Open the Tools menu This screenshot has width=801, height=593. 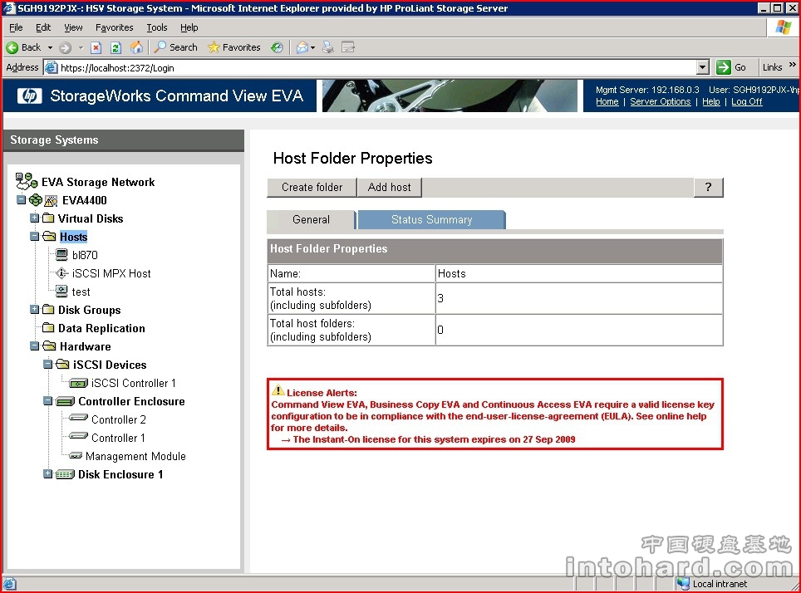coord(157,27)
